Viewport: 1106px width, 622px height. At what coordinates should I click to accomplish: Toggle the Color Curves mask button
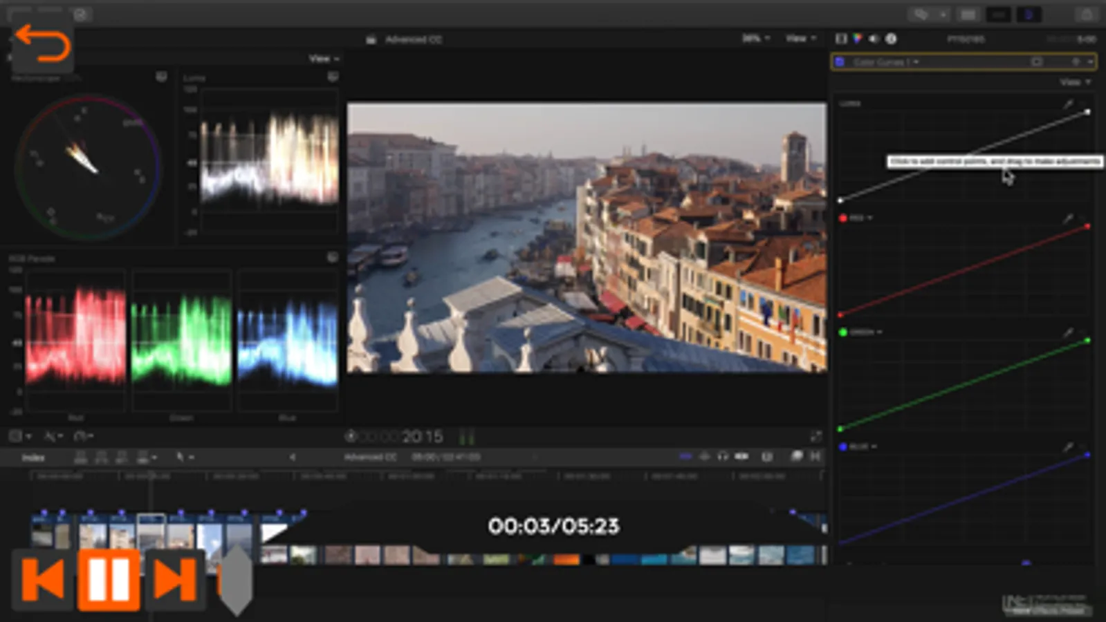point(1036,62)
